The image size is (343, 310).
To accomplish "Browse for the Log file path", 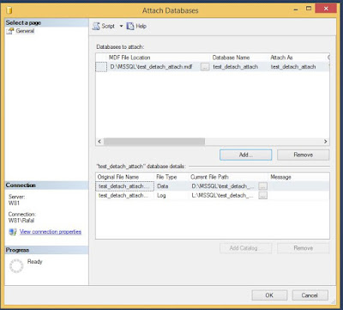I will tap(263, 196).
